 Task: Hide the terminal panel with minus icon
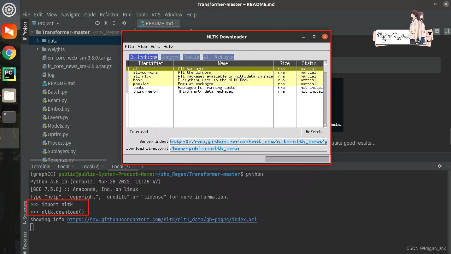point(448,166)
